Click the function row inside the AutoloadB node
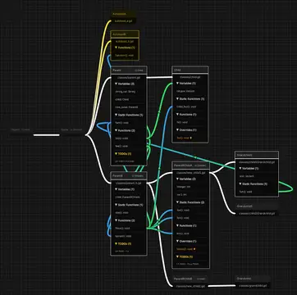Viewport: 297px width, 295px height. [125, 55]
